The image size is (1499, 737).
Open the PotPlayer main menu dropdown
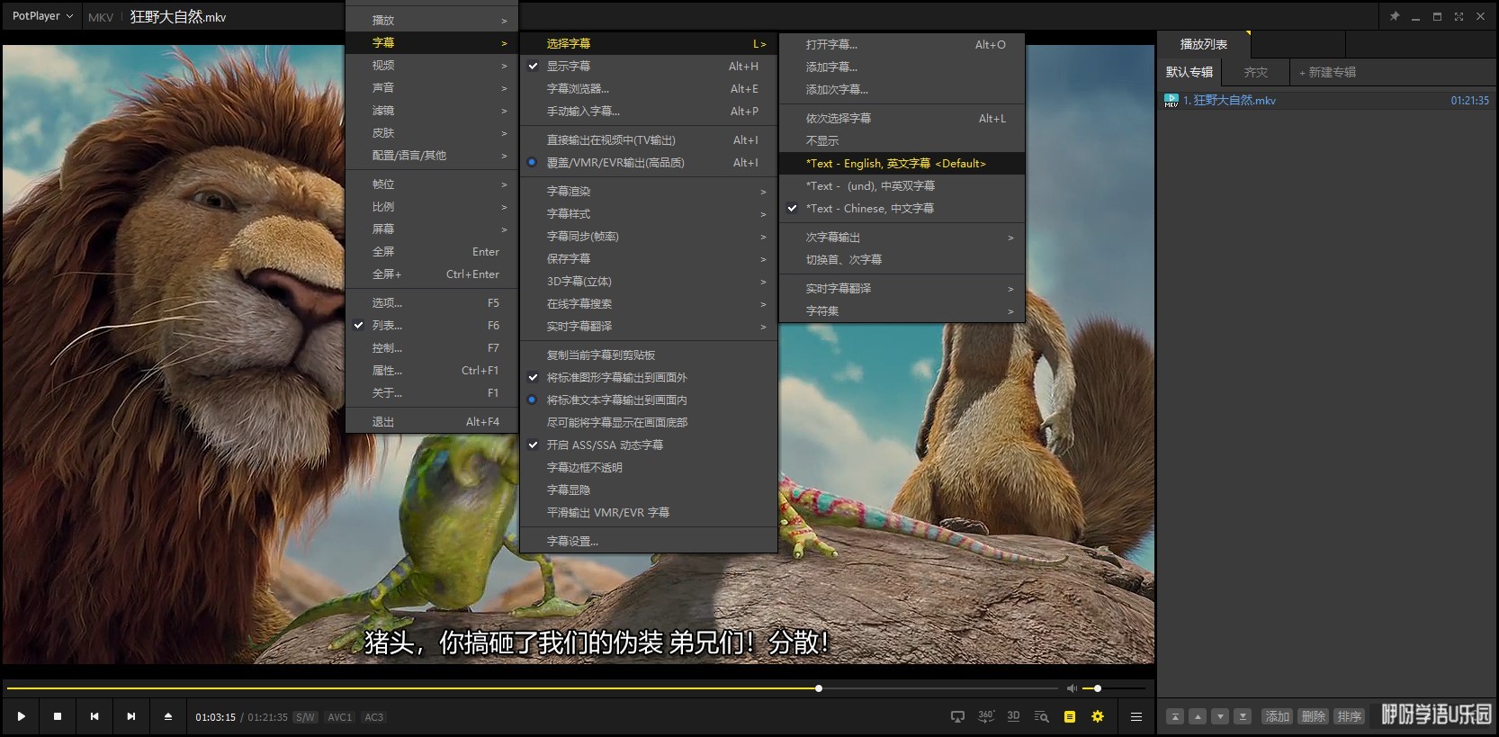coord(42,16)
